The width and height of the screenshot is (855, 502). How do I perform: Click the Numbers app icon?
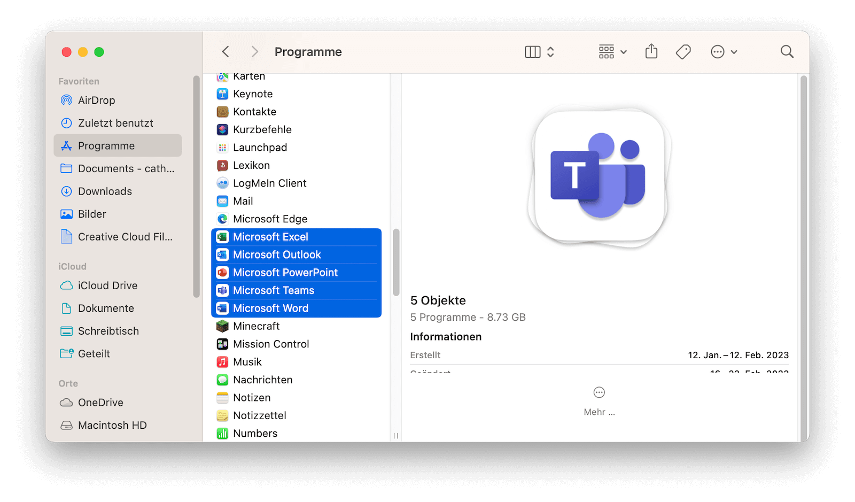(222, 434)
